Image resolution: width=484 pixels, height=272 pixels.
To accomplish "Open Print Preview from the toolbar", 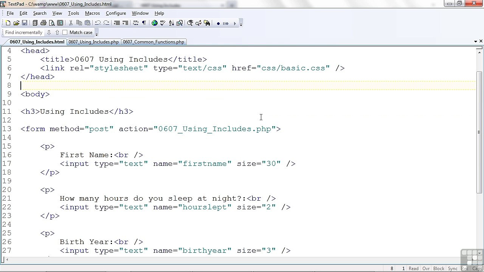I will pyautogui.click(x=52, y=23).
